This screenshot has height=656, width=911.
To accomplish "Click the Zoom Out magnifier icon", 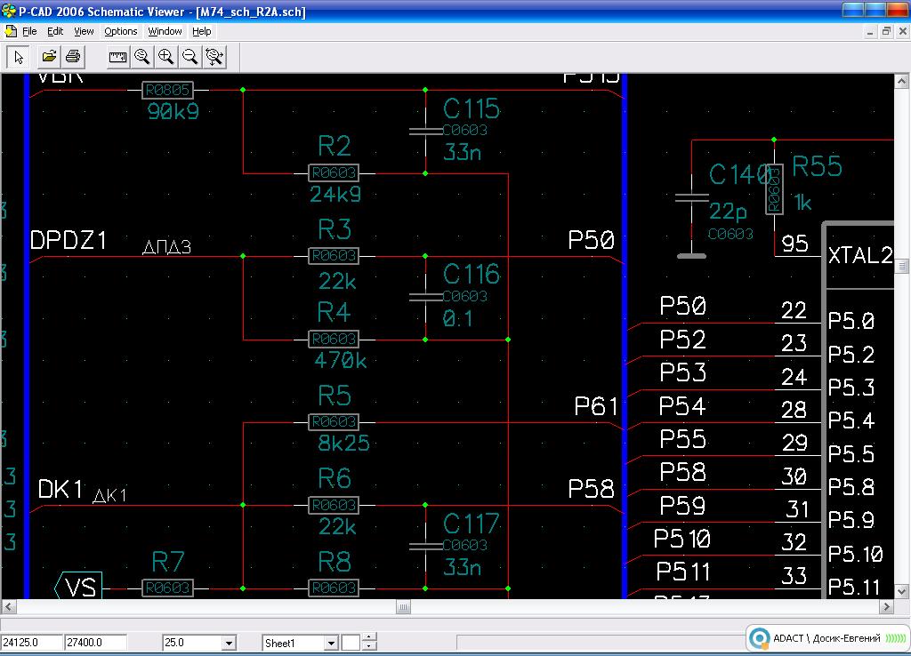I will (189, 57).
